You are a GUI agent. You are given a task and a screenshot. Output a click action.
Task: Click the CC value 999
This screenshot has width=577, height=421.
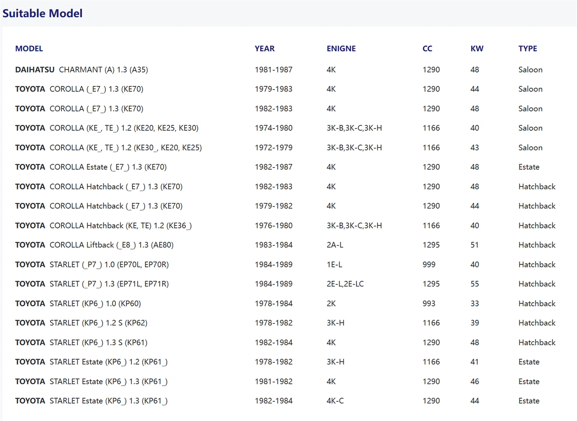pyautogui.click(x=429, y=265)
